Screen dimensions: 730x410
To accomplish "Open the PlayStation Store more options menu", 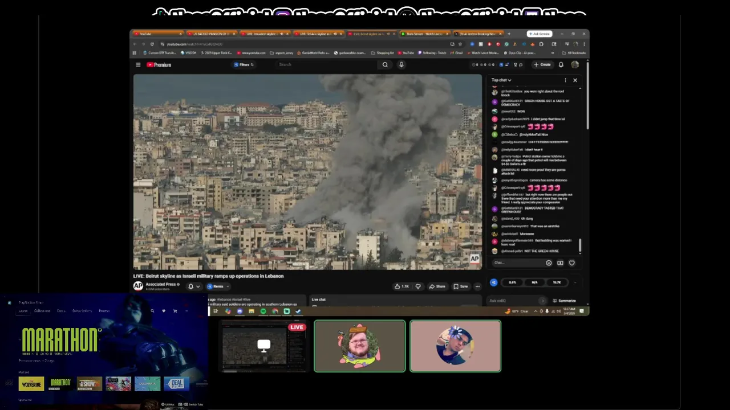I will click(186, 311).
